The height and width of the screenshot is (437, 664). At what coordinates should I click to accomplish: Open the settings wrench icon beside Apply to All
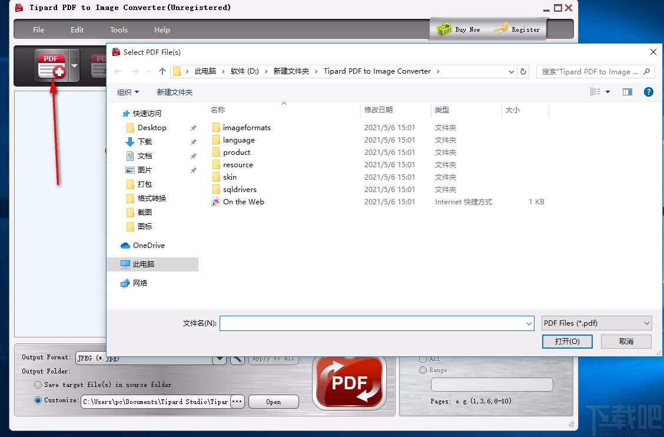(237, 358)
